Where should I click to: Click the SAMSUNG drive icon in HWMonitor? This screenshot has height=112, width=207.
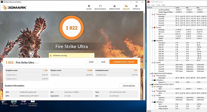(x=152, y=74)
